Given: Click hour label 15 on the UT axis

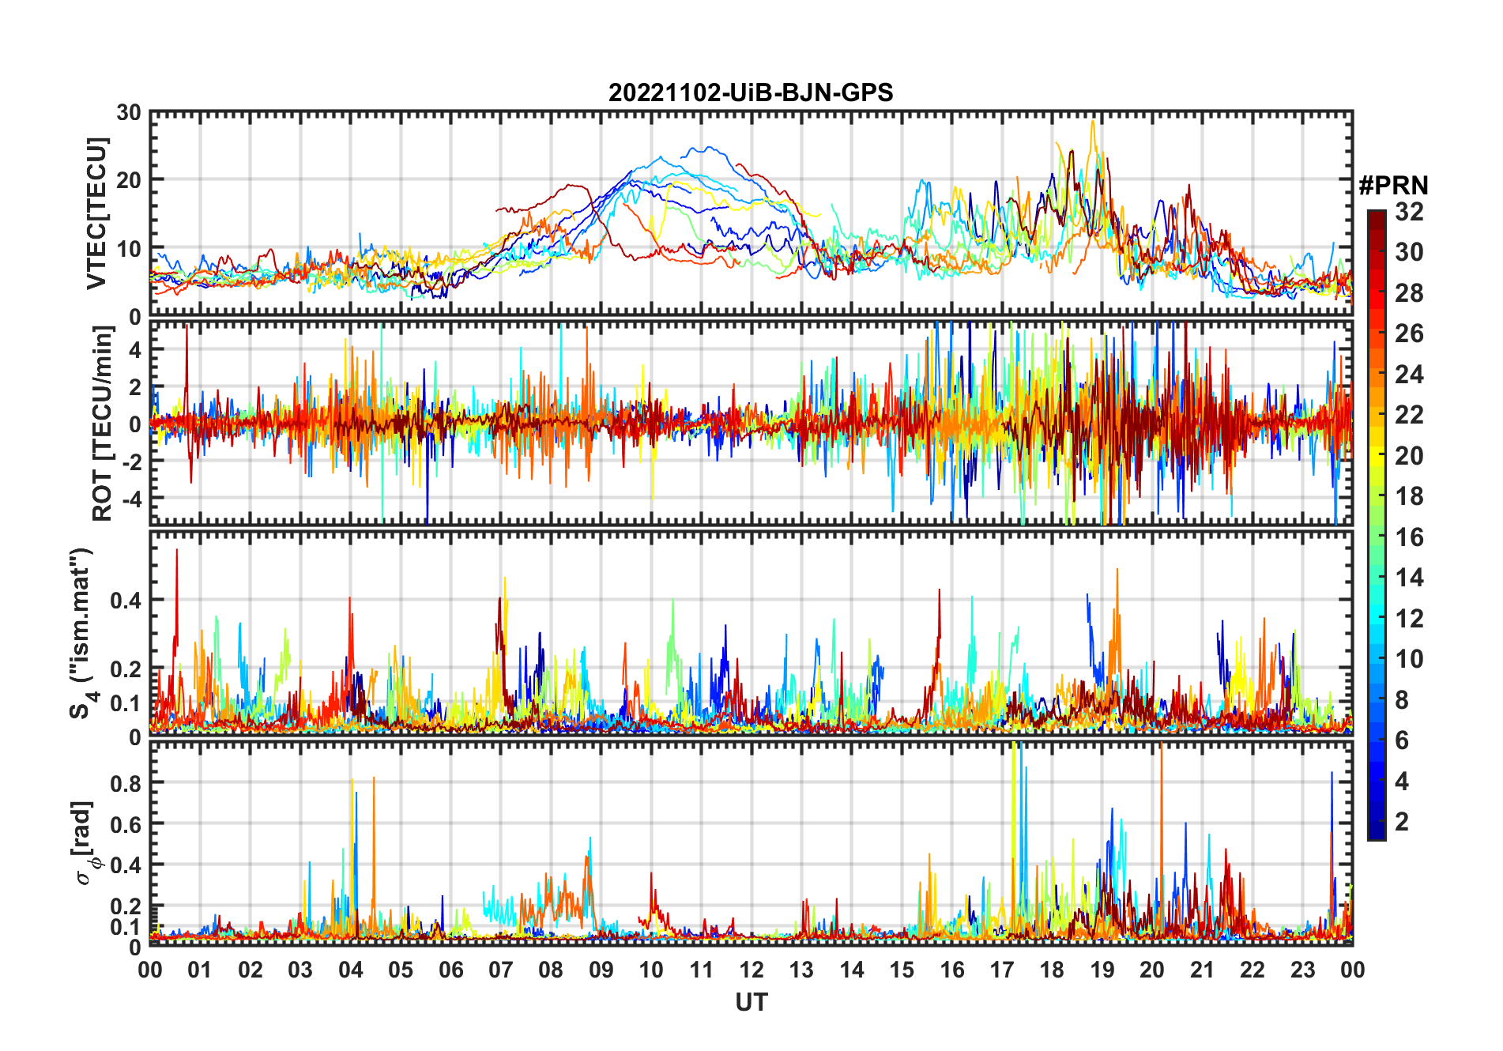Looking at the screenshot, I should pyautogui.click(x=902, y=970).
